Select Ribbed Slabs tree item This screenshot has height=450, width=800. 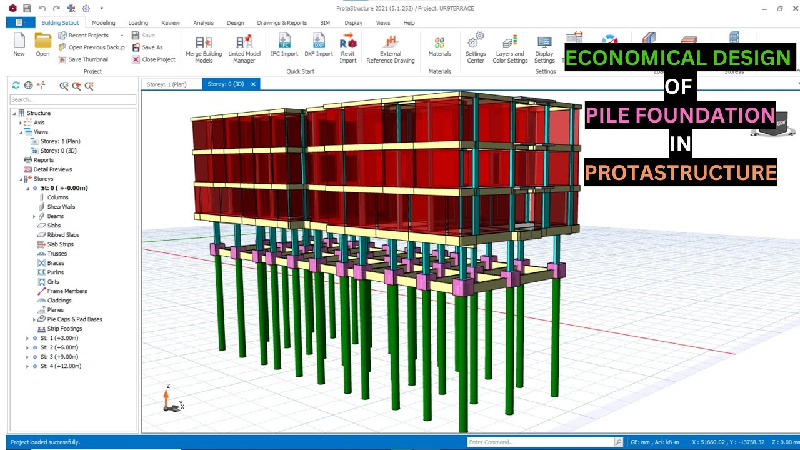(63, 235)
